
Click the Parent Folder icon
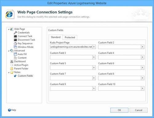click(12, 69)
